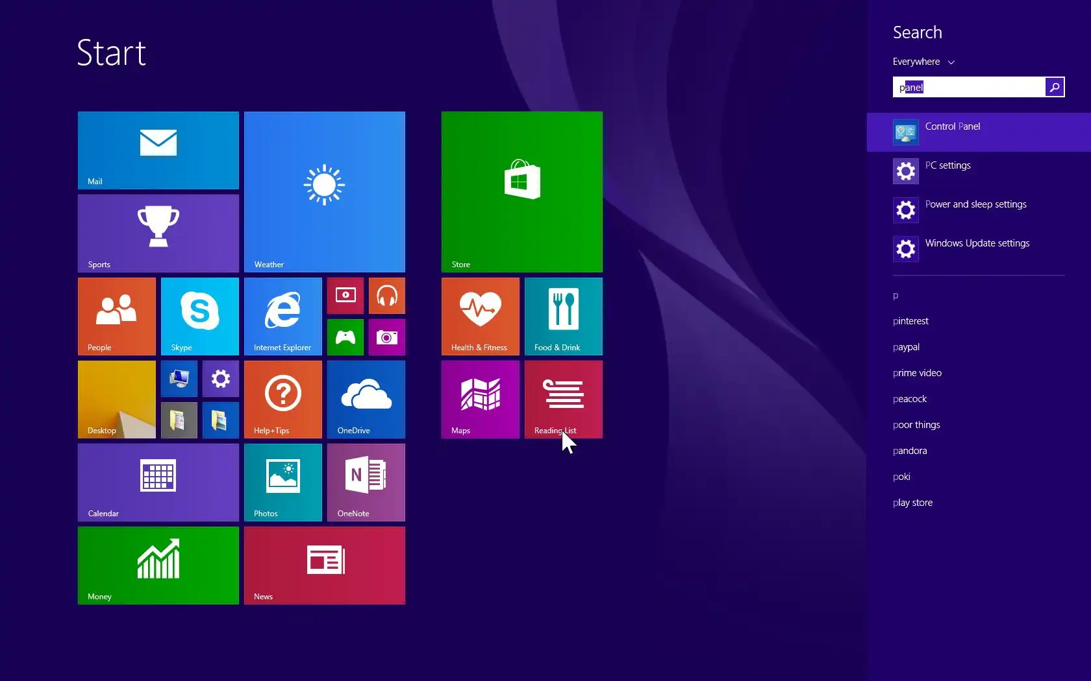Select the prime video suggestion

point(917,373)
